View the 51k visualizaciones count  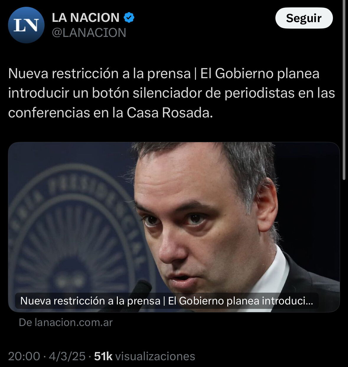[x=145, y=356]
